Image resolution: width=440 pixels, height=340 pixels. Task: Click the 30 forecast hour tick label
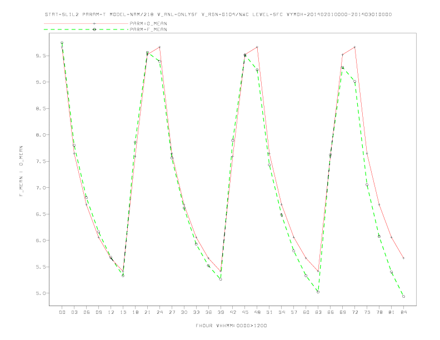tap(184, 312)
